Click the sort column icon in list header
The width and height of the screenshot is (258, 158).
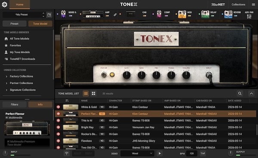[x=67, y=100]
